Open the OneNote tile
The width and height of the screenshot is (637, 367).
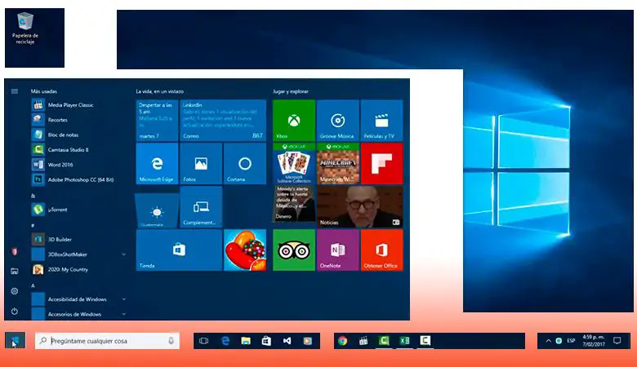tap(337, 250)
